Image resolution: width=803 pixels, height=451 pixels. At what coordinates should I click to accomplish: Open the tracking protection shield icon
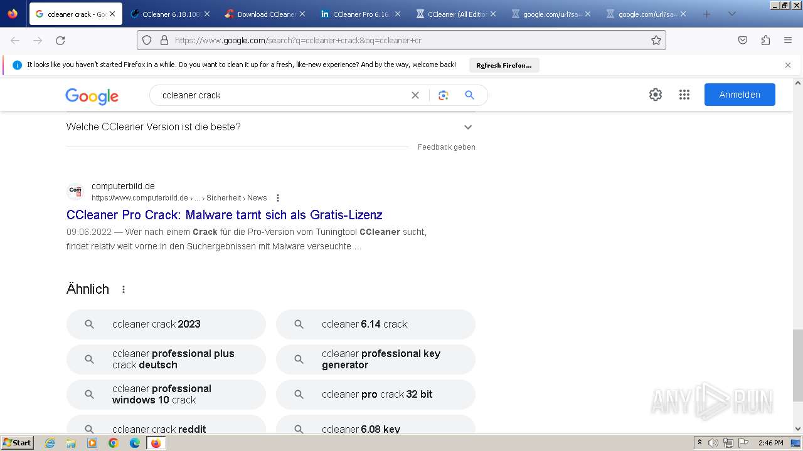pyautogui.click(x=147, y=40)
